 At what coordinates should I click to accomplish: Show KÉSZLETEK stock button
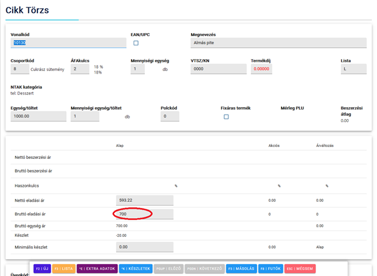coord(135,269)
